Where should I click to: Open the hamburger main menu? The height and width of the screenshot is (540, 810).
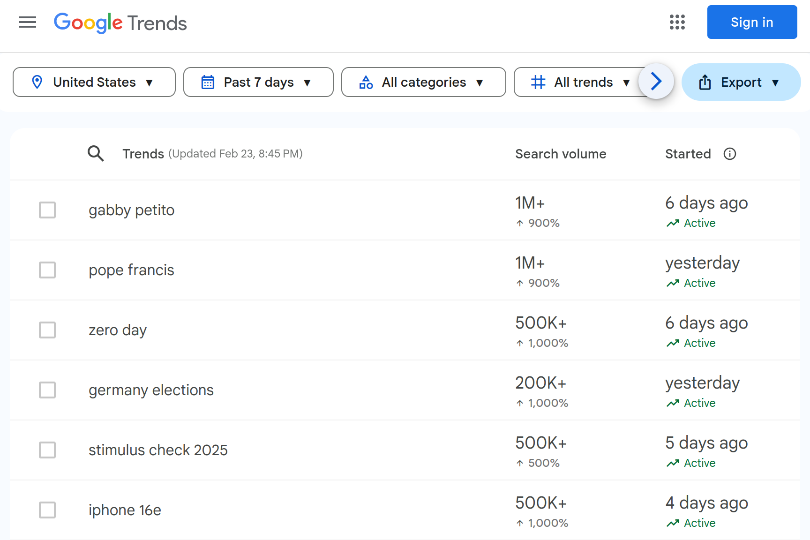[x=28, y=22]
